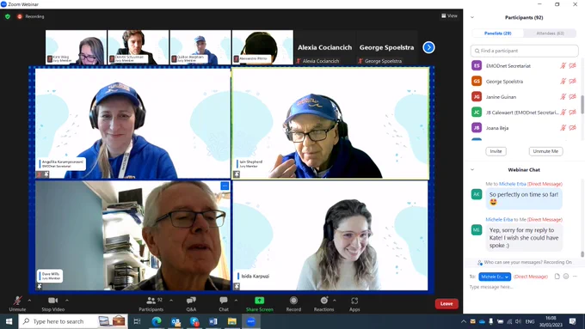Click video-off icon for Janine Guinan
585x329 pixels.
click(x=573, y=97)
